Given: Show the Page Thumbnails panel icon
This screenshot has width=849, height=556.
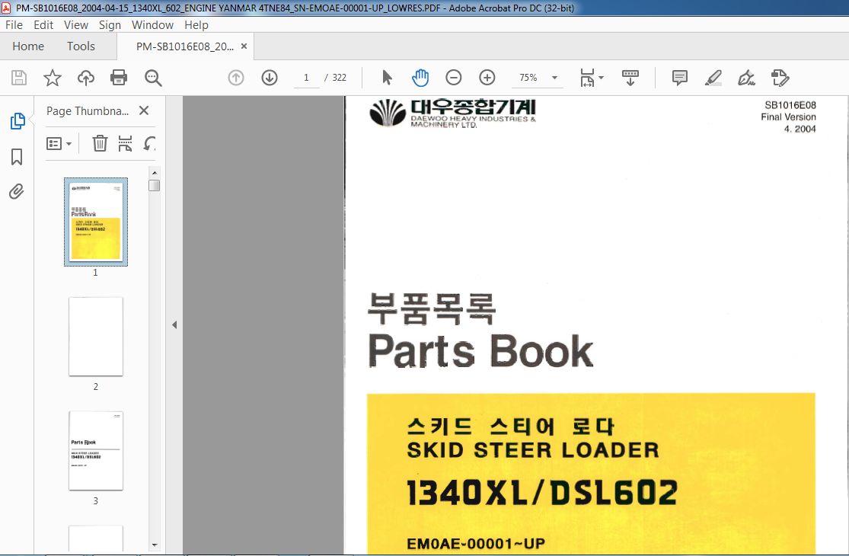Looking at the screenshot, I should pyautogui.click(x=18, y=121).
